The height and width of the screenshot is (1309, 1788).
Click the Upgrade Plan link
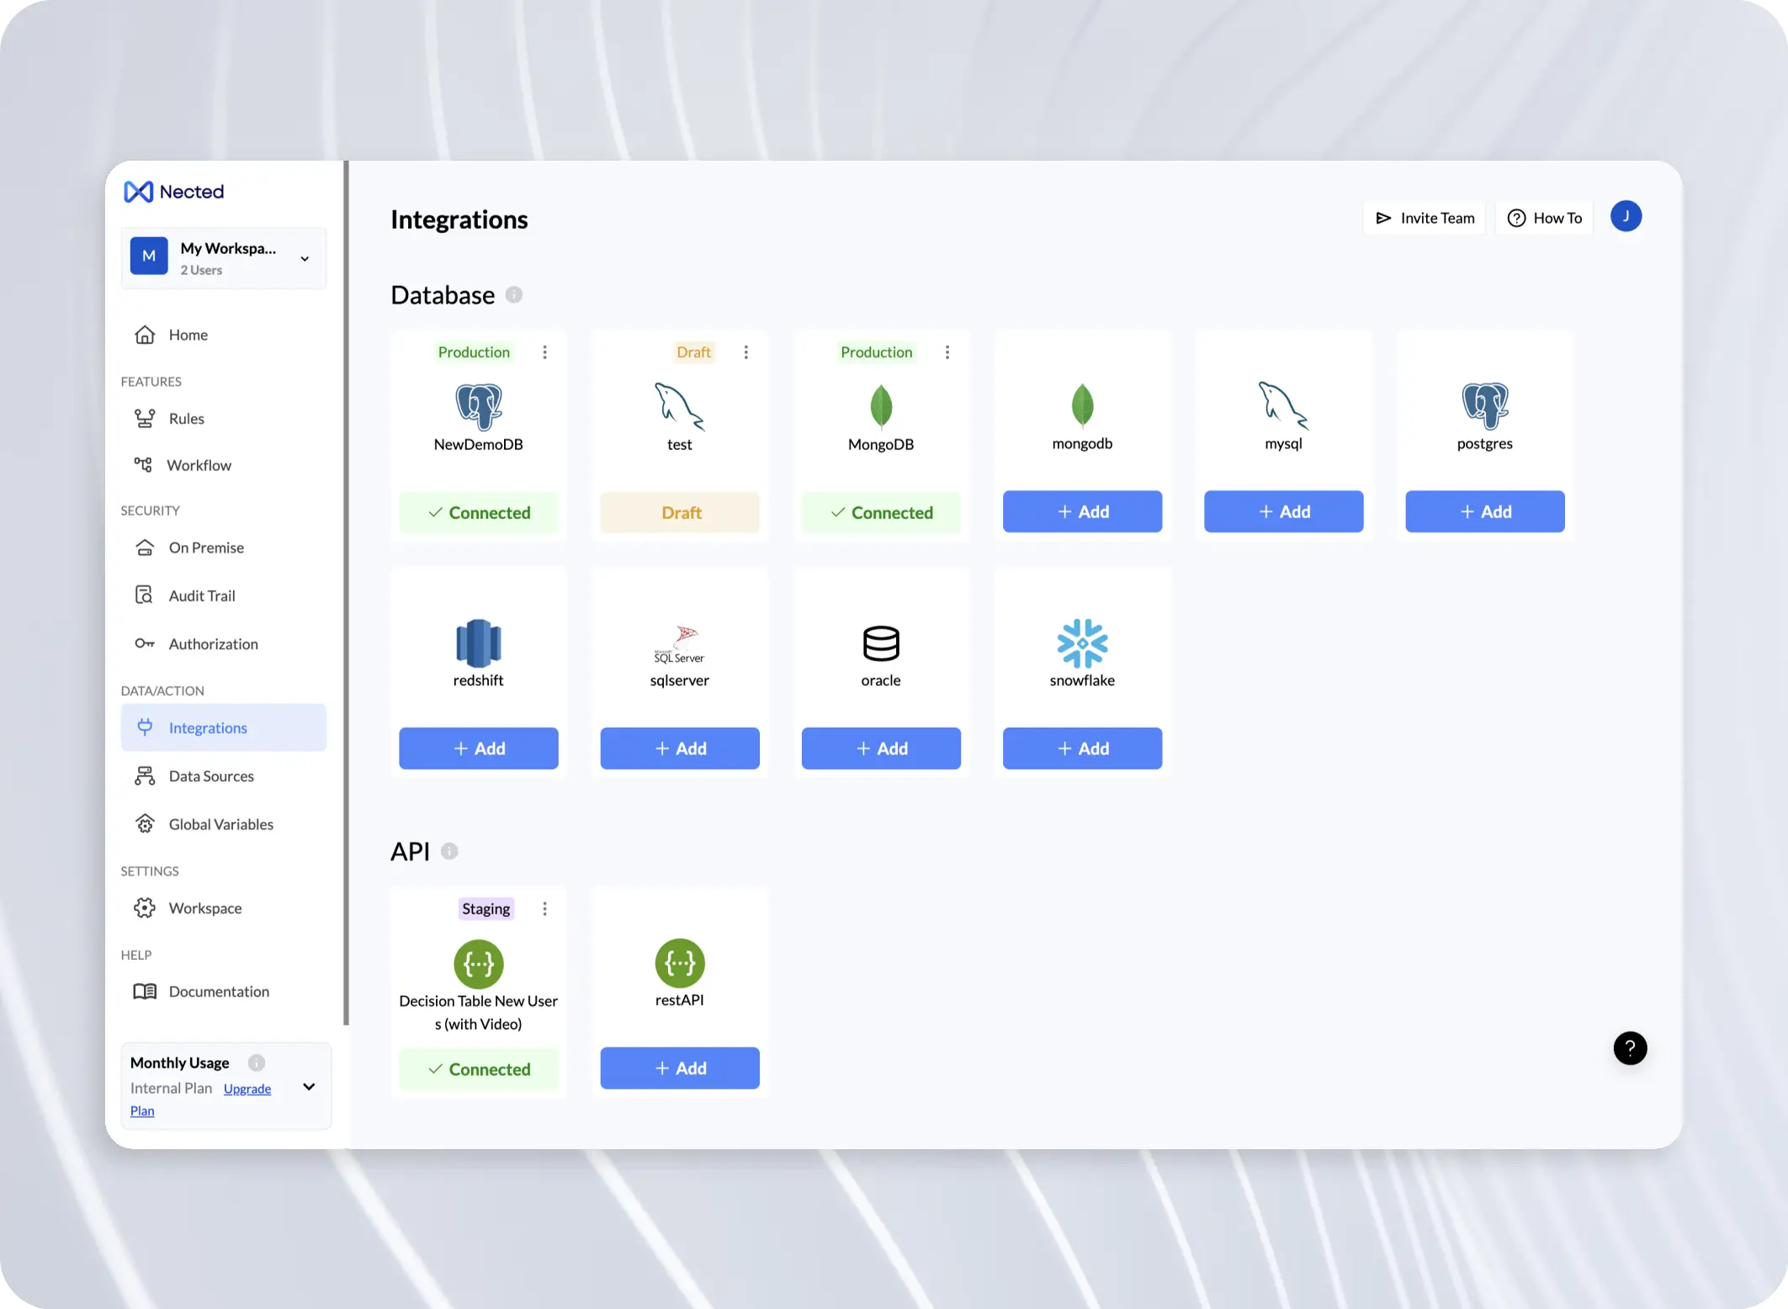(x=247, y=1088)
